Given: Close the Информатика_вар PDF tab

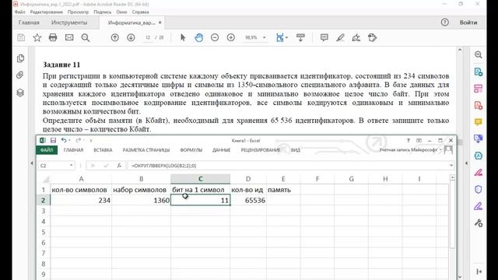Looking at the screenshot, I should pos(160,23).
